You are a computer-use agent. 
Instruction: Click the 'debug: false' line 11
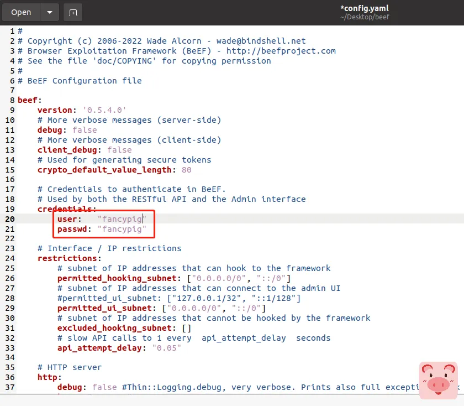[67, 130]
